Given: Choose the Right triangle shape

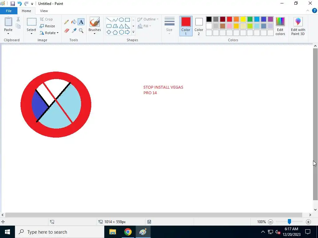Looking at the screenshot, I should [127, 26].
